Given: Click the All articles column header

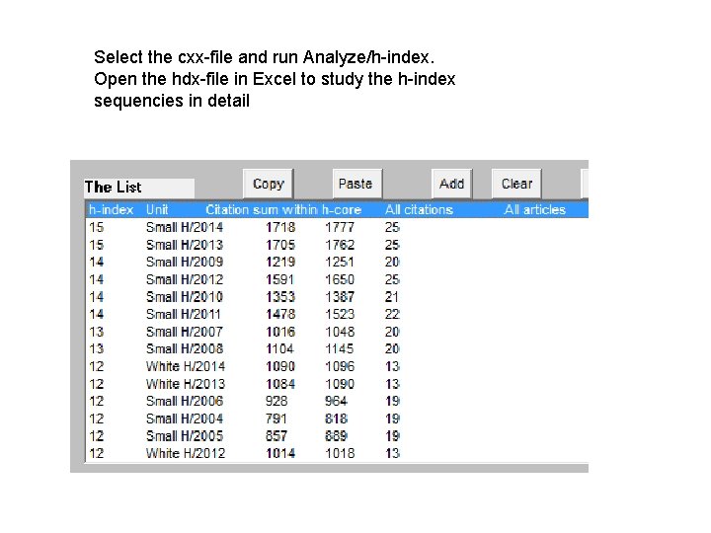Looking at the screenshot, I should 534,210.
